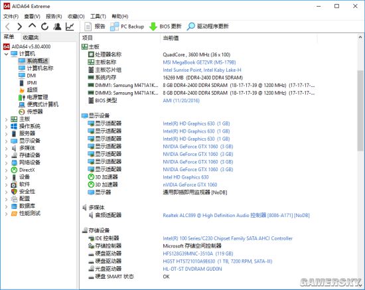Viewport: 365px width, 290px height.
Task: Expand the DirectX tree node
Action: point(6,170)
